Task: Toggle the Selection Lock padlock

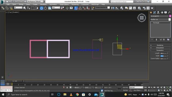Action: click(x=67, y=88)
